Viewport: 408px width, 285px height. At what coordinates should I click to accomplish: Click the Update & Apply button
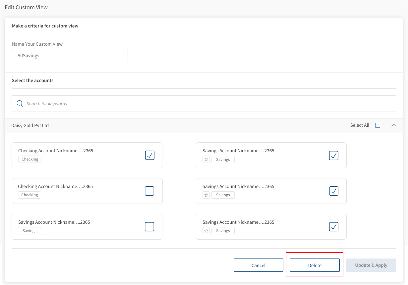pos(371,265)
